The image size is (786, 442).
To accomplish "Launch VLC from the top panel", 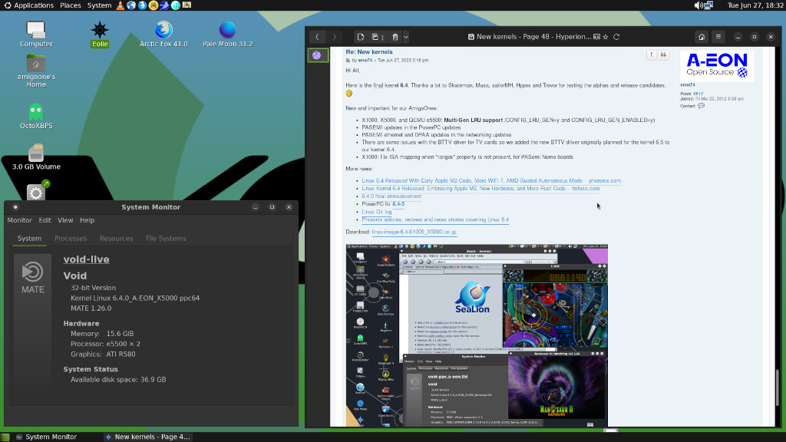I will (x=121, y=5).
